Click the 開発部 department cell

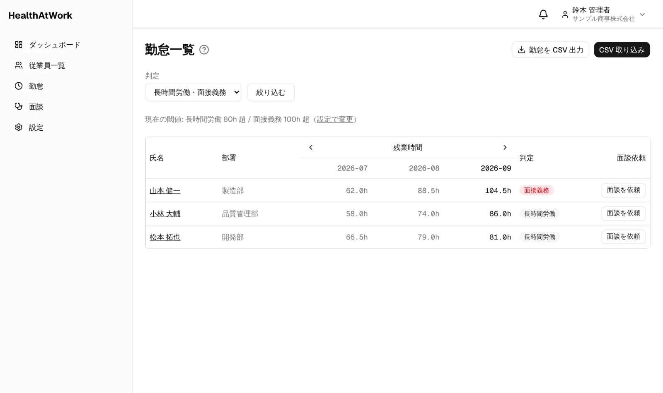point(232,237)
